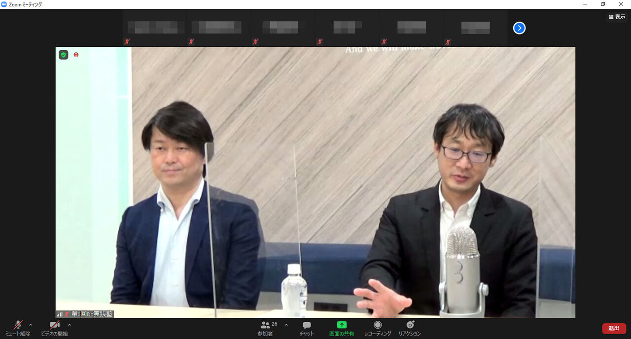Click the Zoom logo in title bar
This screenshot has height=339, width=631.
[x=4, y=4]
